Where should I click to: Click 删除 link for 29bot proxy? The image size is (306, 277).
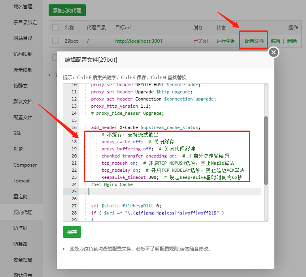pyautogui.click(x=292, y=41)
